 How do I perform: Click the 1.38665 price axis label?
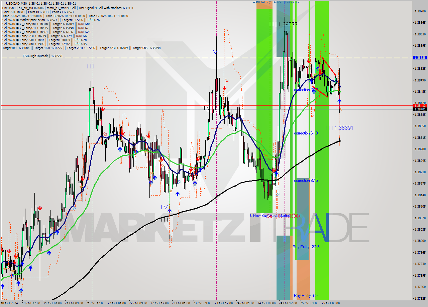tap(420, 23)
